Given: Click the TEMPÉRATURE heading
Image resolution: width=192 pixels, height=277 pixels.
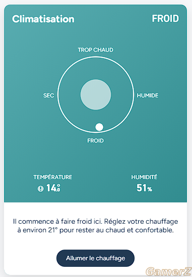Looking at the screenshot, I should coord(53,177).
